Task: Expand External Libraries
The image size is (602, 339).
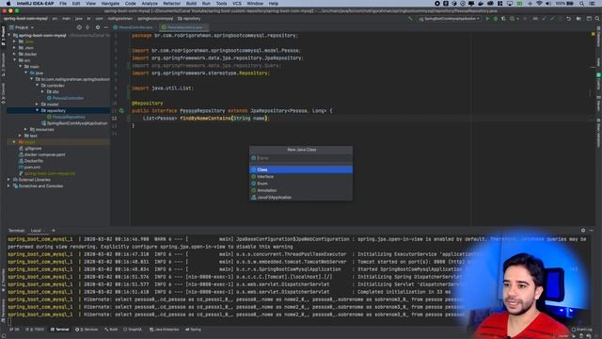Action: tap(8, 180)
